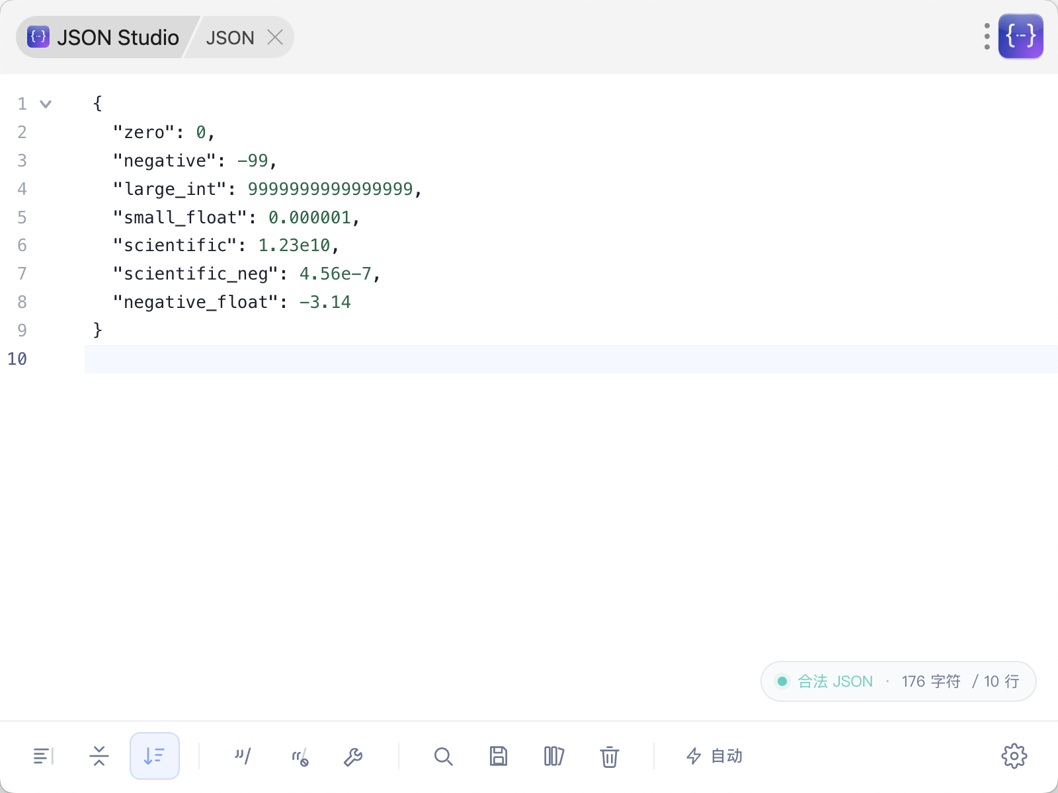Toggle the sort keys button
Image resolution: width=1058 pixels, height=793 pixels.
[x=155, y=756]
